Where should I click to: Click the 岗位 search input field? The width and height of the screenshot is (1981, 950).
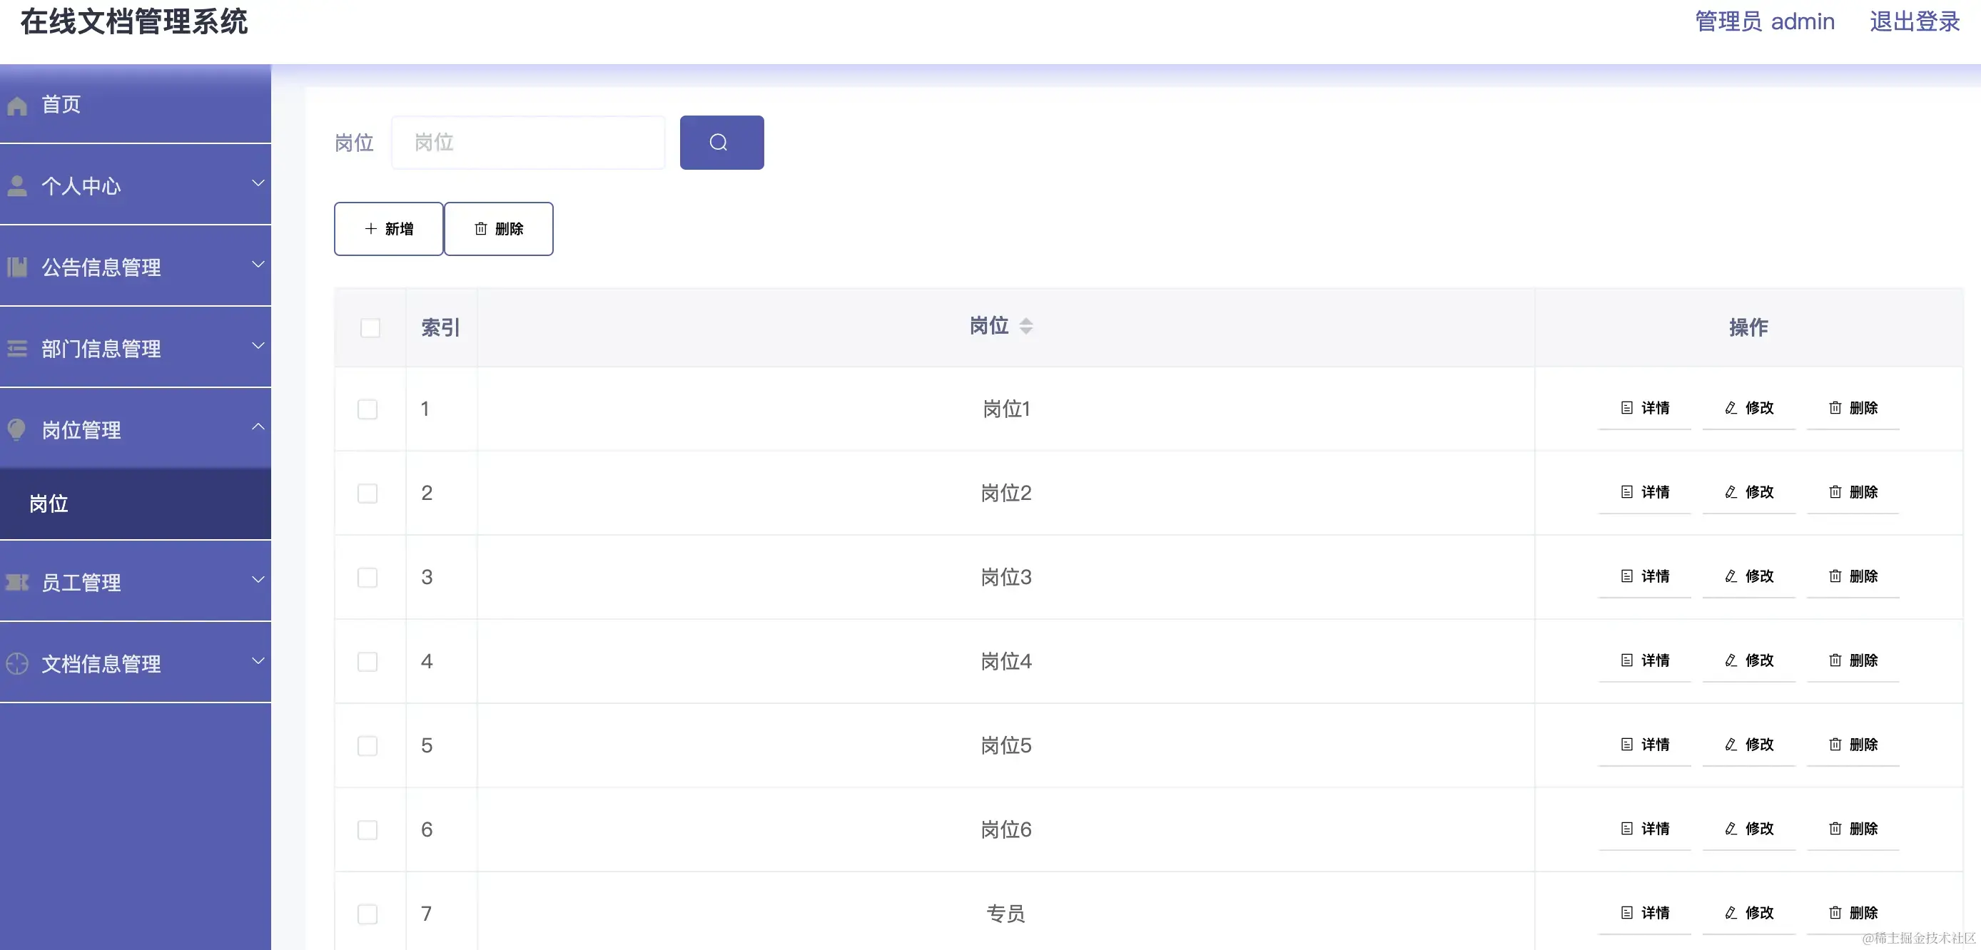(x=527, y=142)
